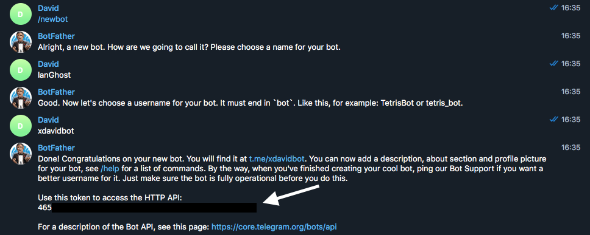Click BotFather's name above the Done message
590x235 pixels.
click(x=57, y=148)
